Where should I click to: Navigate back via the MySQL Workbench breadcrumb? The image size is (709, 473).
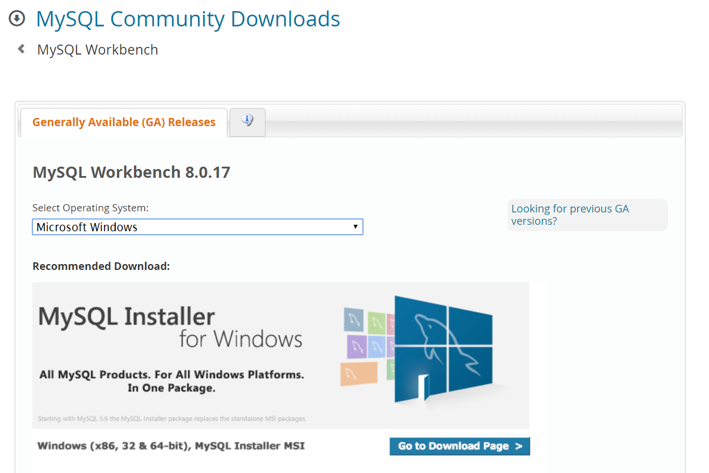click(98, 49)
